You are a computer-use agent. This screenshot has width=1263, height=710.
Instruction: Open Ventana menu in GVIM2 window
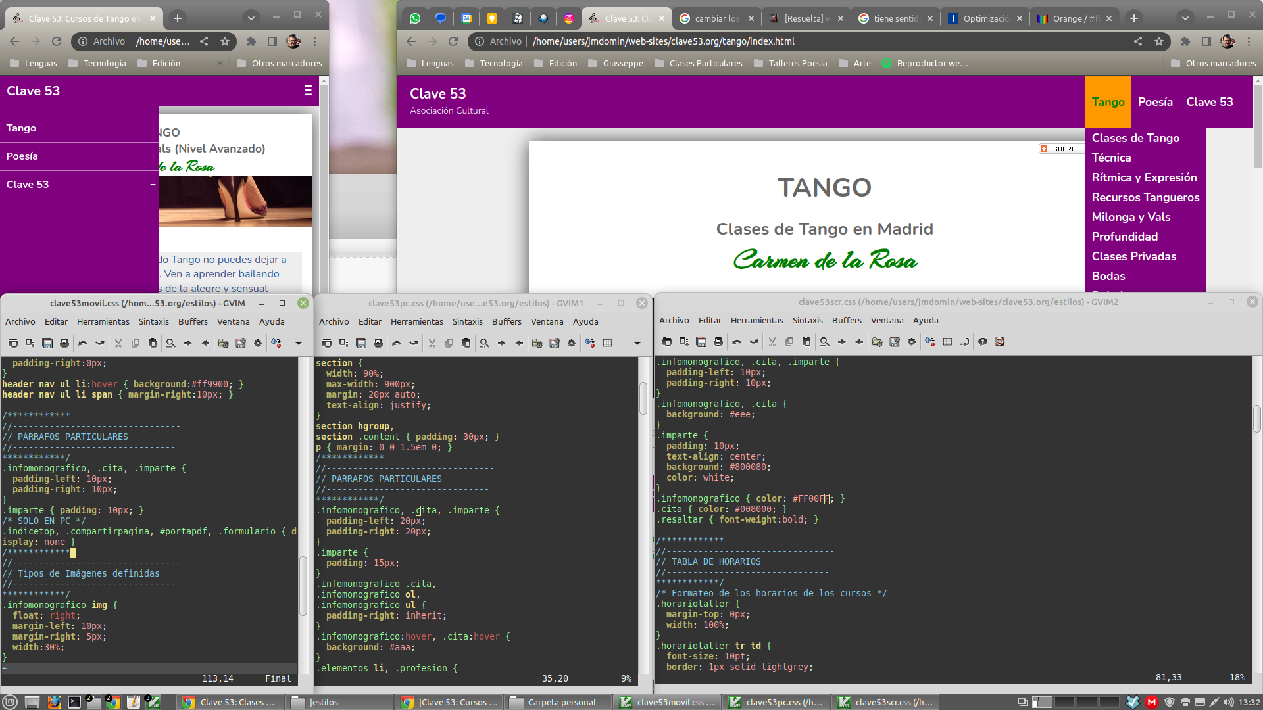(887, 320)
